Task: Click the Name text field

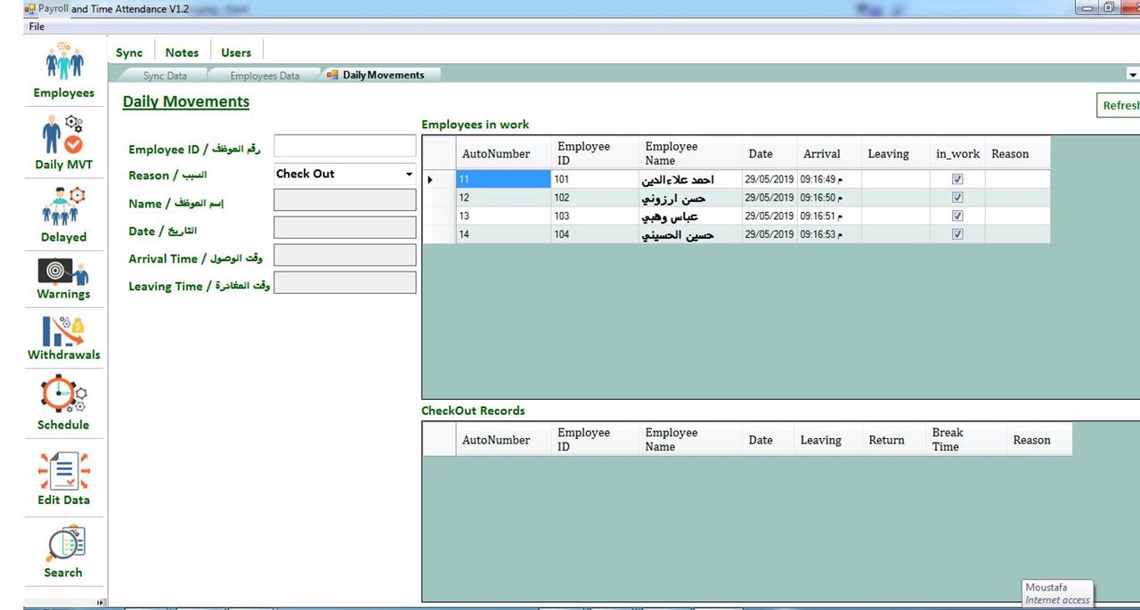Action: [x=345, y=199]
